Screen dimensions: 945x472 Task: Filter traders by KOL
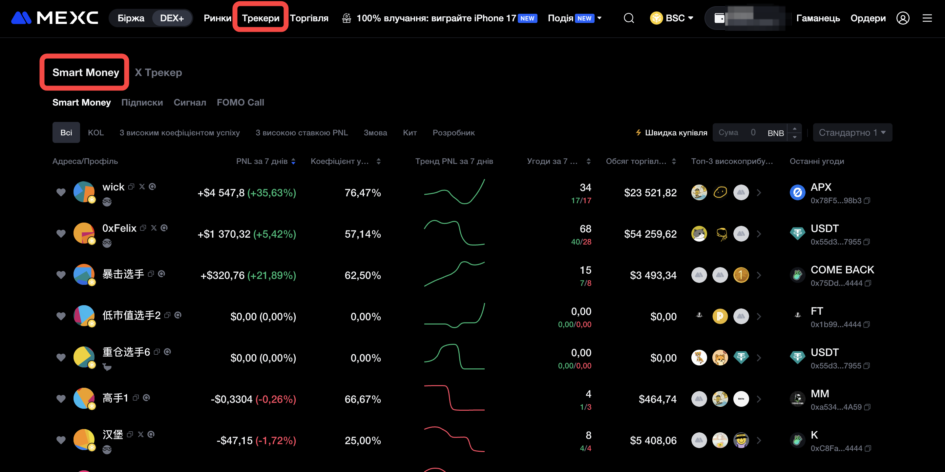(x=96, y=132)
